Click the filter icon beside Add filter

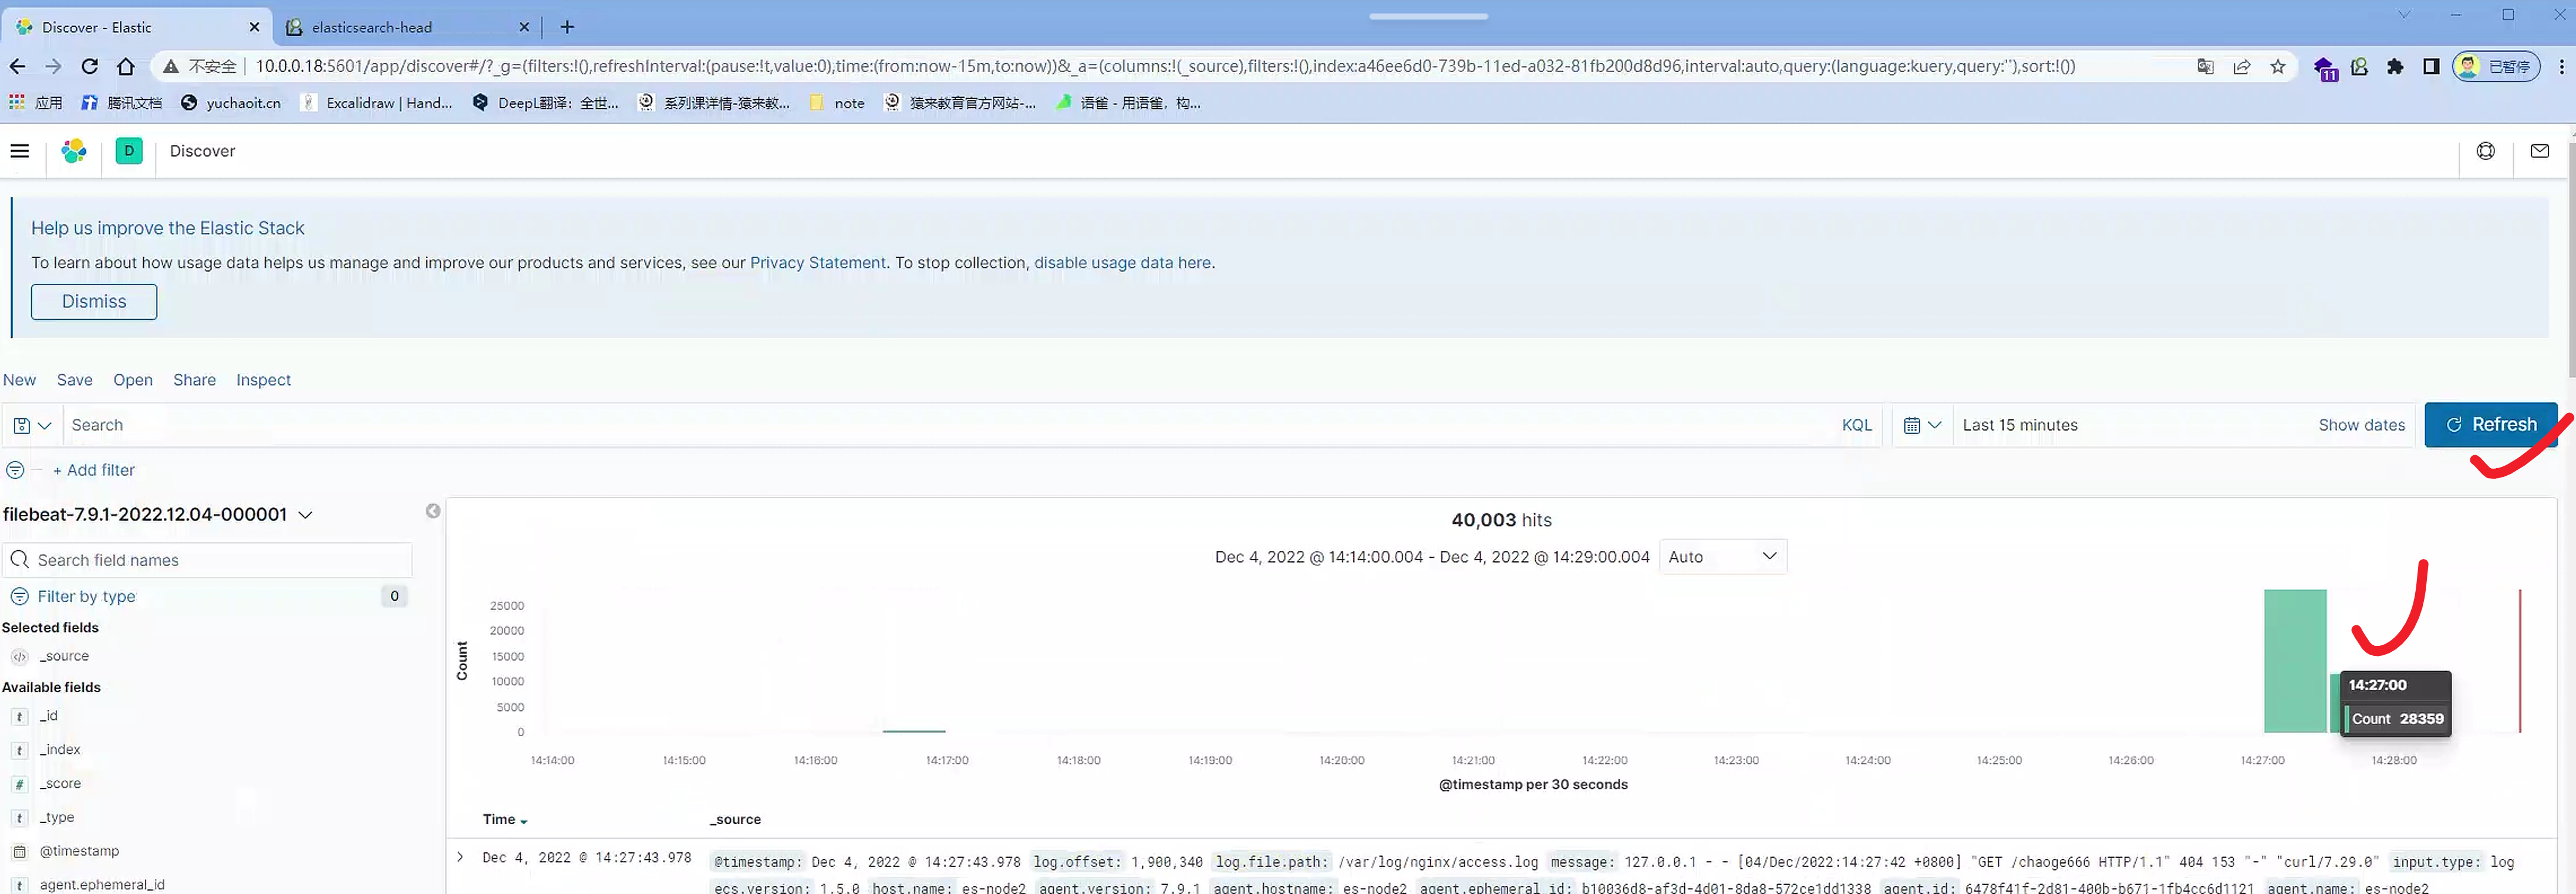click(15, 469)
